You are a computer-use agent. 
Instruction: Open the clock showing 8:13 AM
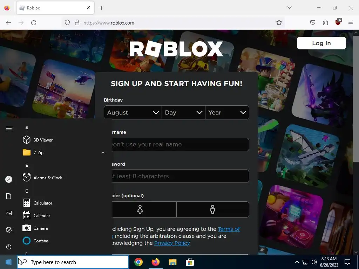329,262
